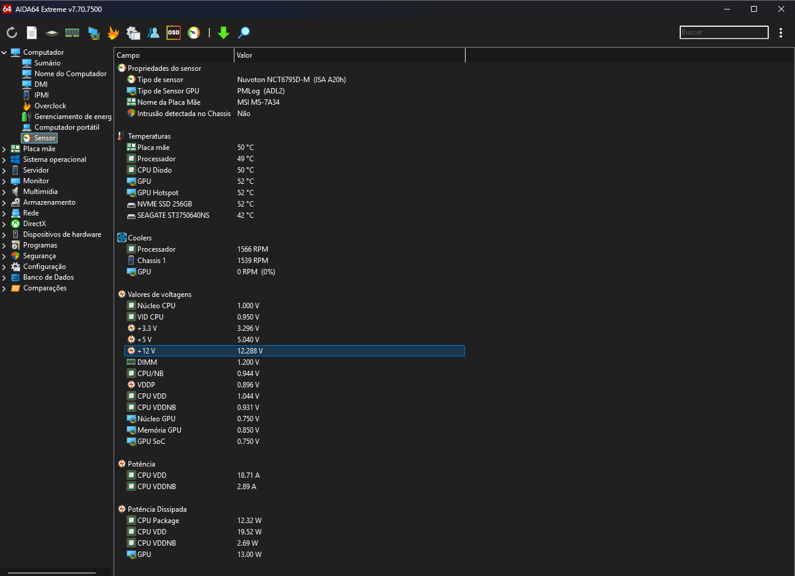The image size is (795, 576).
Task: Expand the Monitor tree node
Action: click(x=4, y=181)
